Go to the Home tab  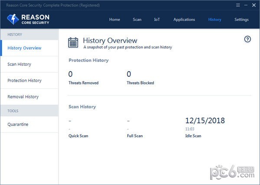tap(114, 19)
